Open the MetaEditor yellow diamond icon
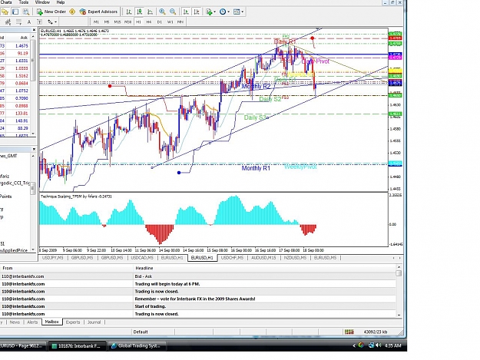This screenshot has height=360, width=480. click(72, 12)
